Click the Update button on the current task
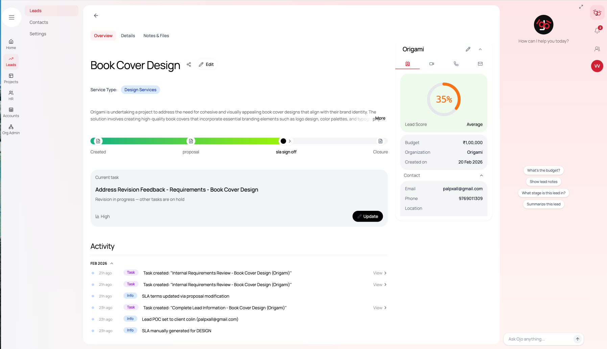The height and width of the screenshot is (349, 607). 368,216
